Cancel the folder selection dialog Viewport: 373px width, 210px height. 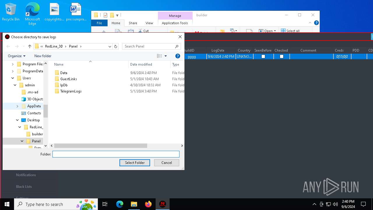tap(167, 163)
